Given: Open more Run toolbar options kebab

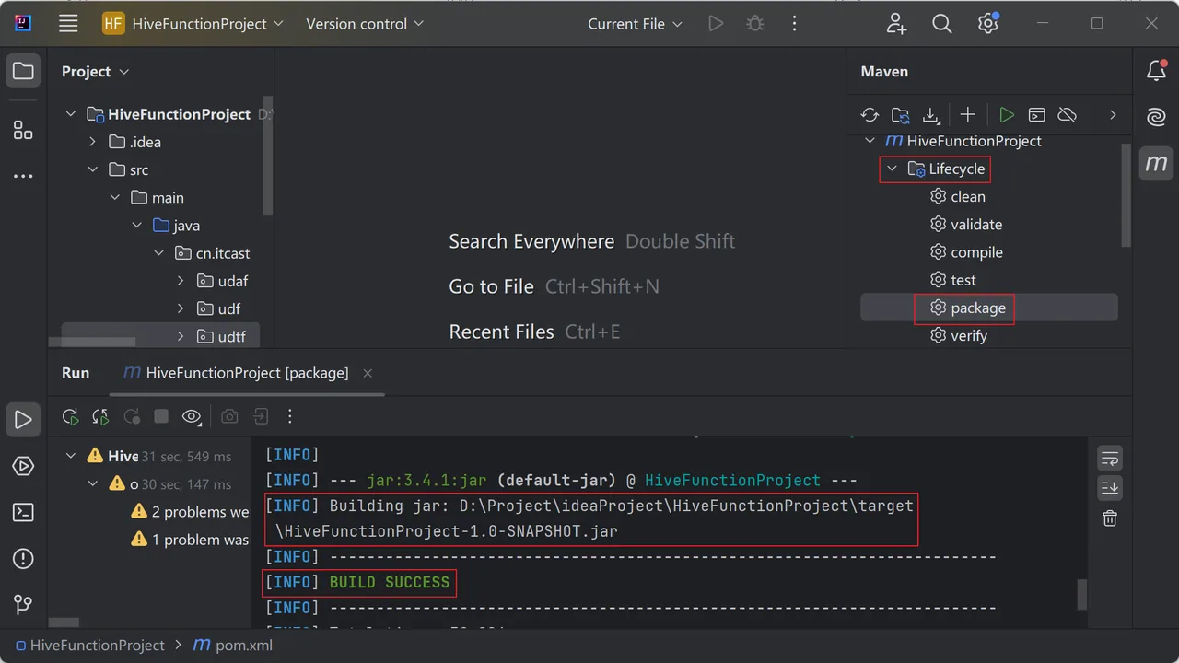Looking at the screenshot, I should pos(289,417).
